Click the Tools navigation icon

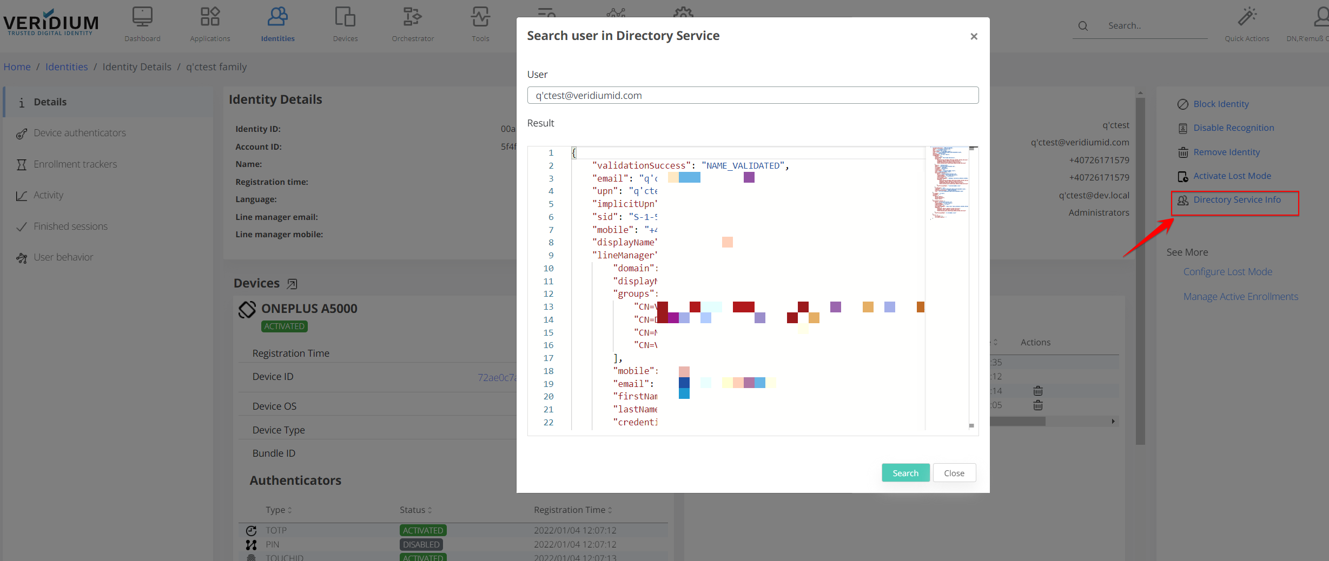(480, 18)
